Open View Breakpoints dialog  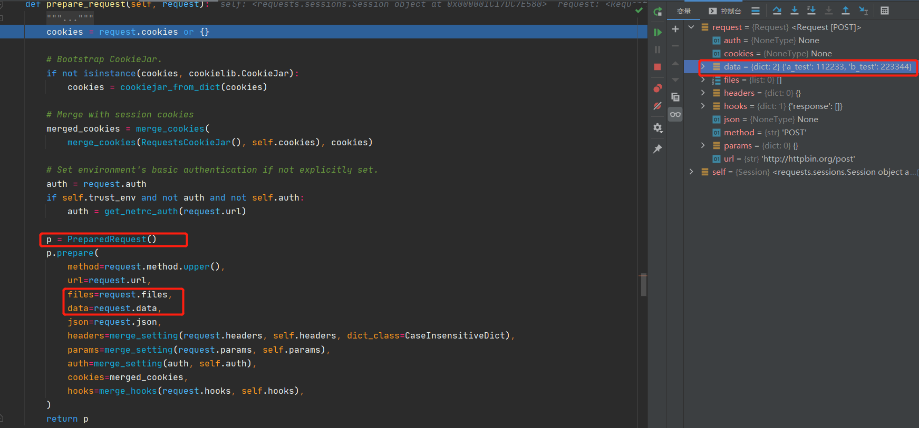tap(657, 88)
